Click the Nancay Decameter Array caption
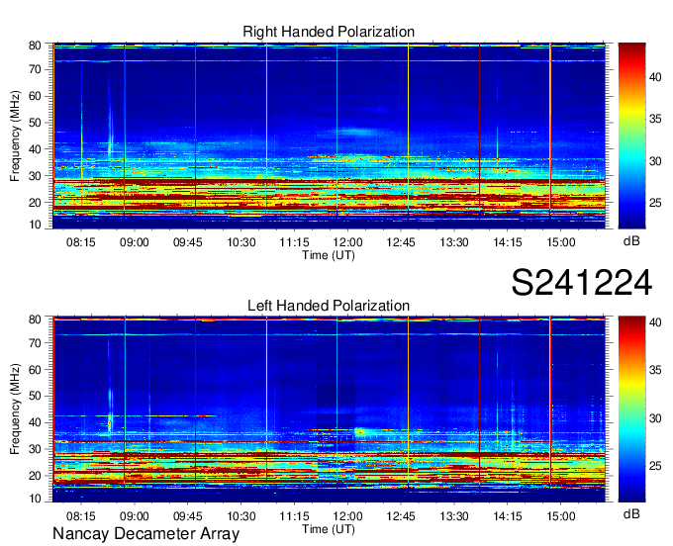This screenshot has width=673, height=546. pyautogui.click(x=145, y=534)
